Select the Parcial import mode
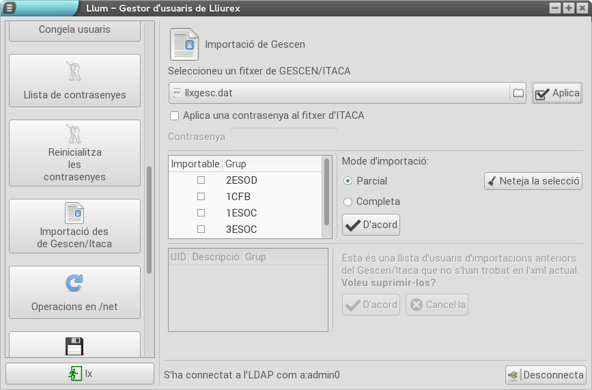Viewport: 592px width, 390px height. pos(348,181)
